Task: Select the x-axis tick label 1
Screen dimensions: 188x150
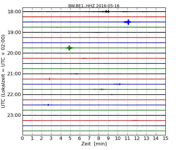Action: pyautogui.click(x=32, y=138)
